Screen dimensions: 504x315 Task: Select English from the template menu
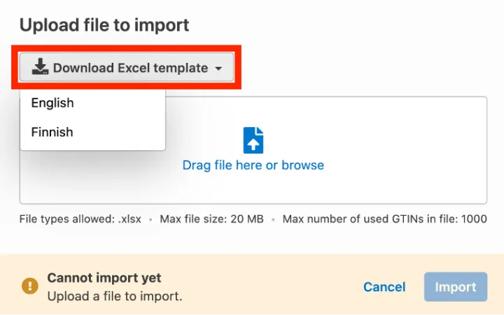52,103
